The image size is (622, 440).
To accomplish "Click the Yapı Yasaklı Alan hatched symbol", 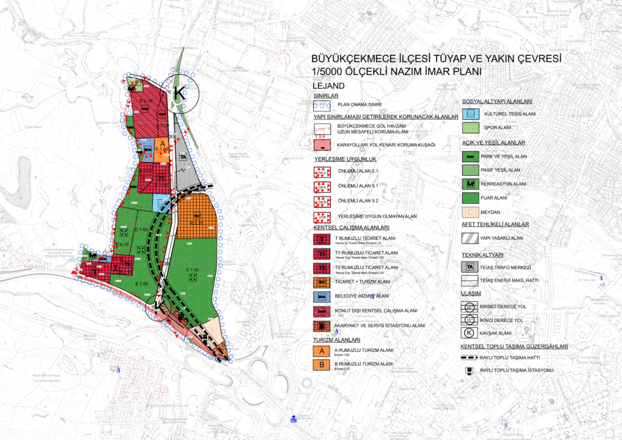I will 470,239.
